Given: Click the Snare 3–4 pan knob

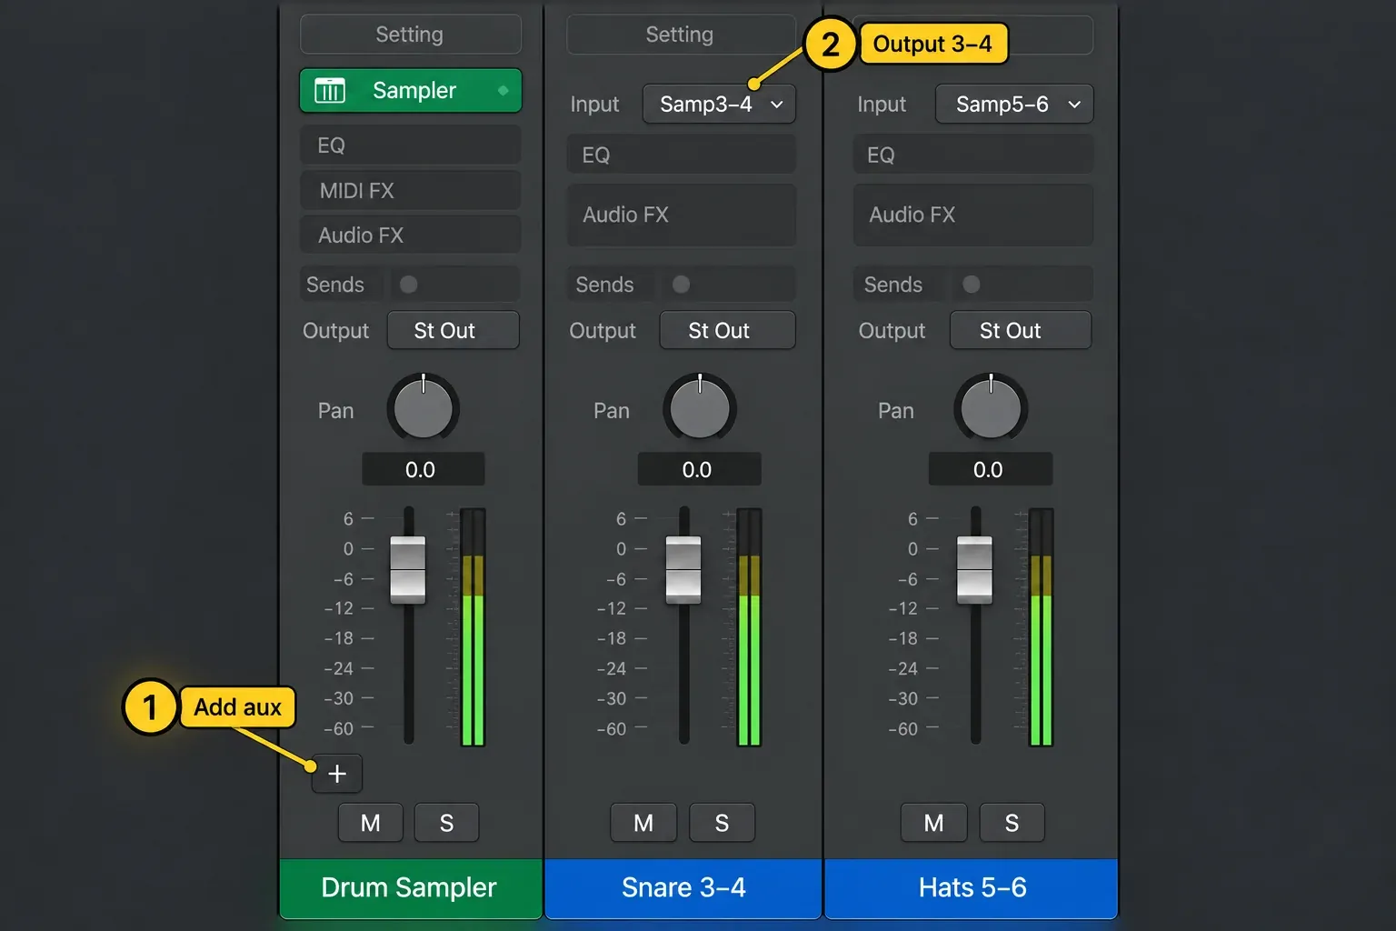Looking at the screenshot, I should (700, 408).
